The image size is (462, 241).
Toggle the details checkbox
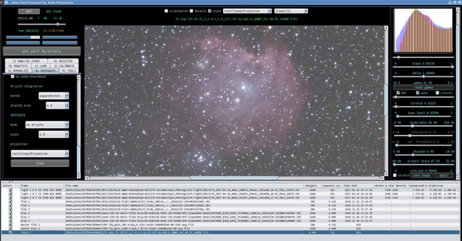click(191, 11)
